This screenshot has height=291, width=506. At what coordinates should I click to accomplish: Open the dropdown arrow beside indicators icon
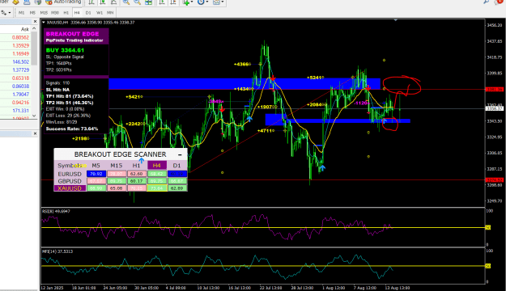192,2
